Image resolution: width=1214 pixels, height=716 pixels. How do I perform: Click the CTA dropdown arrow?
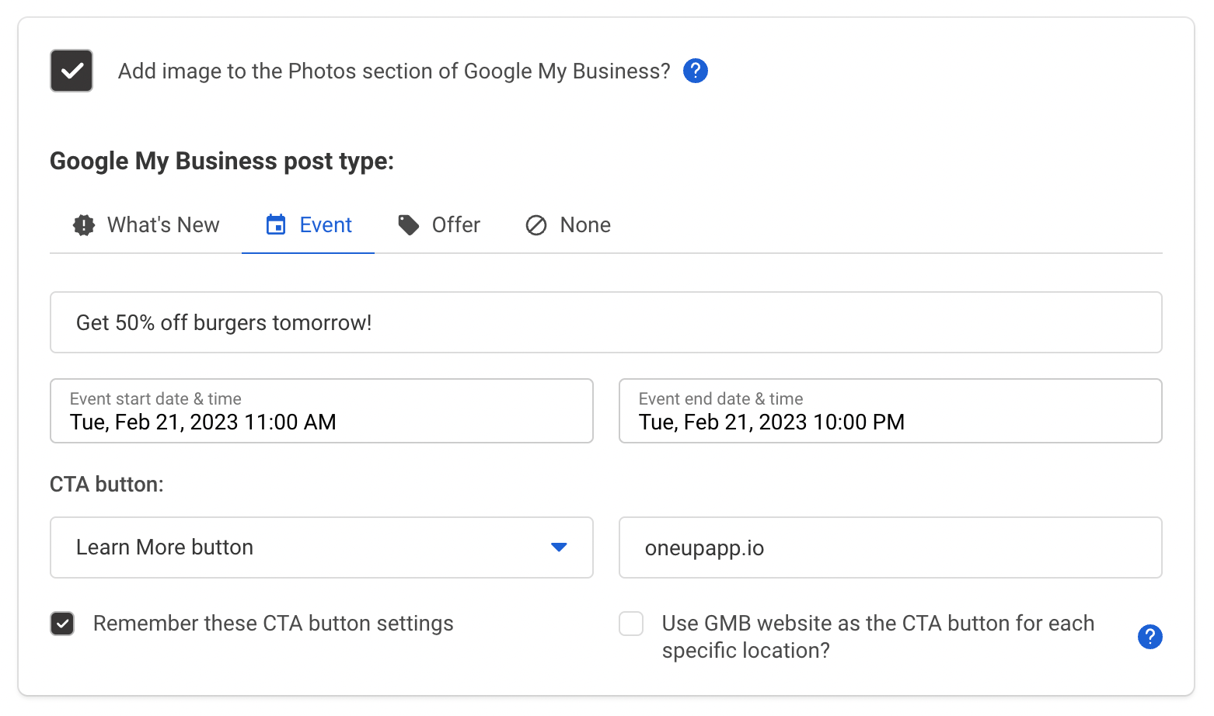(x=559, y=547)
